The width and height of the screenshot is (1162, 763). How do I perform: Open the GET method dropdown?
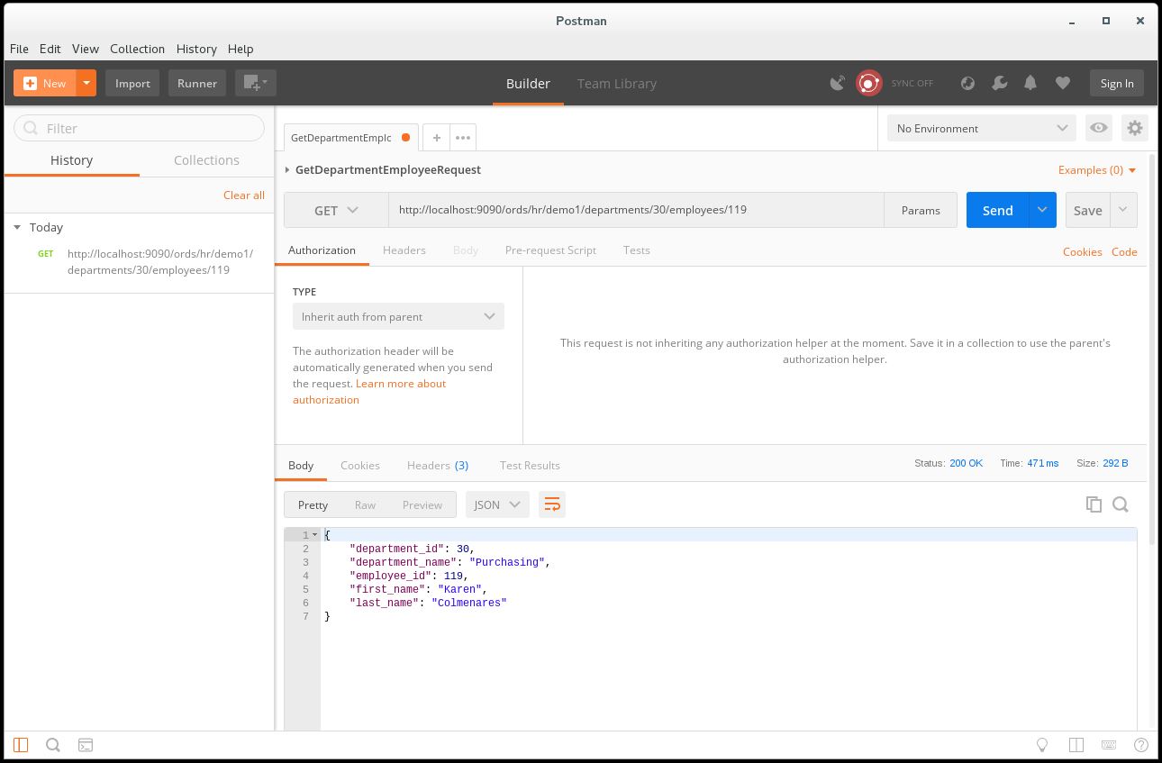click(x=336, y=210)
